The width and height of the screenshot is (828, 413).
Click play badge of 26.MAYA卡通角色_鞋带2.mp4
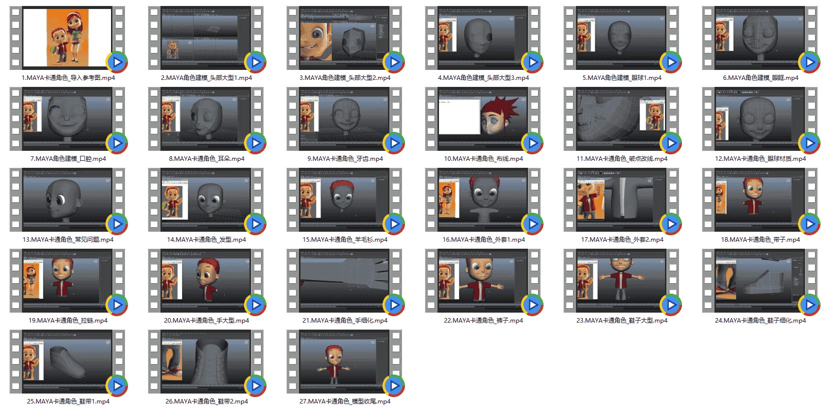255,386
